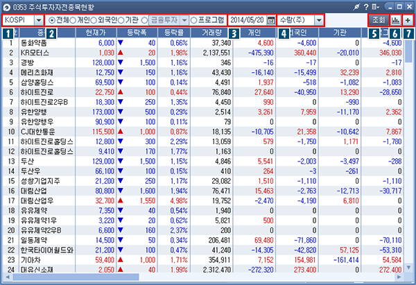Click the 조회 search button
Viewport: 416px width, 285px height.
pyautogui.click(x=379, y=20)
